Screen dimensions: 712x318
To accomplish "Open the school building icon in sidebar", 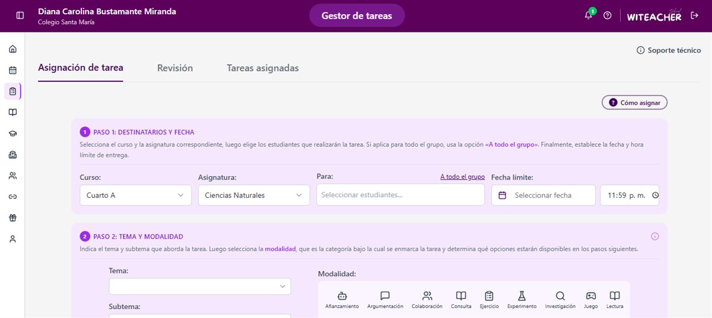I will [12, 155].
